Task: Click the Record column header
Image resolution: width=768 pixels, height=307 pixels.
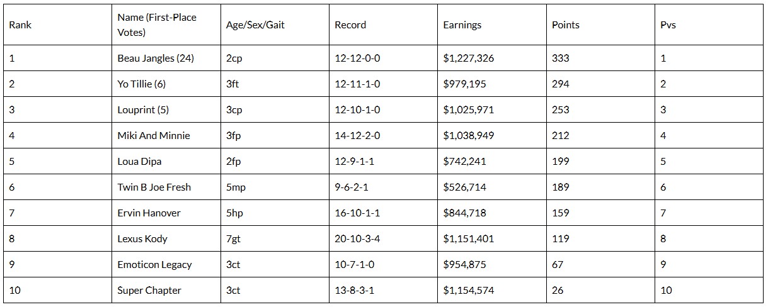Action: point(350,25)
